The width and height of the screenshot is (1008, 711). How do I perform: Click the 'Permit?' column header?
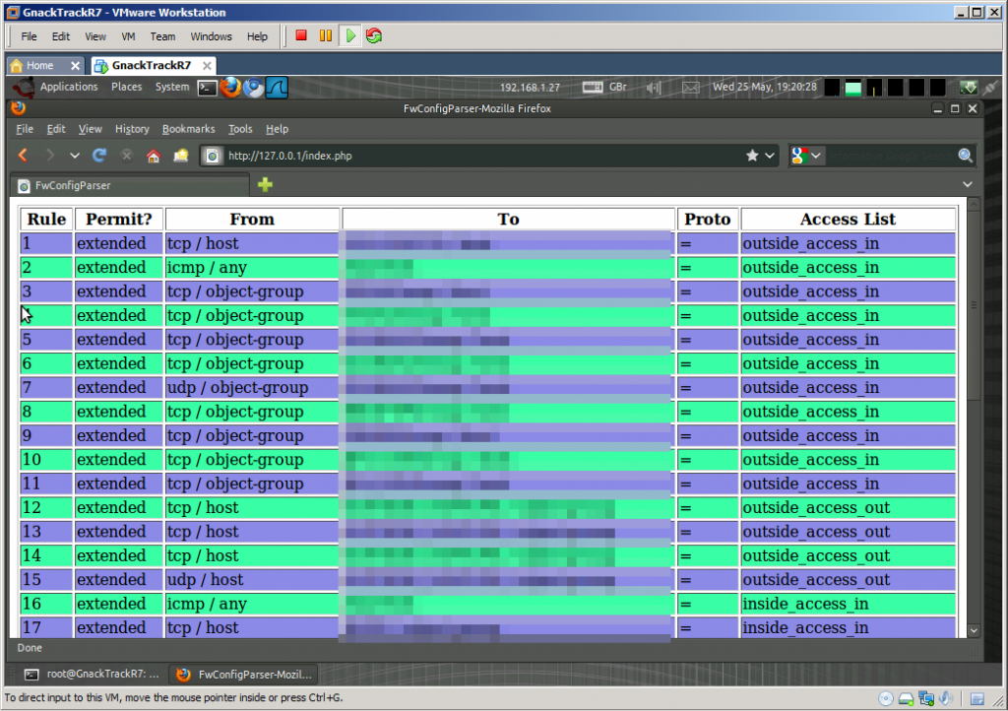(x=119, y=220)
